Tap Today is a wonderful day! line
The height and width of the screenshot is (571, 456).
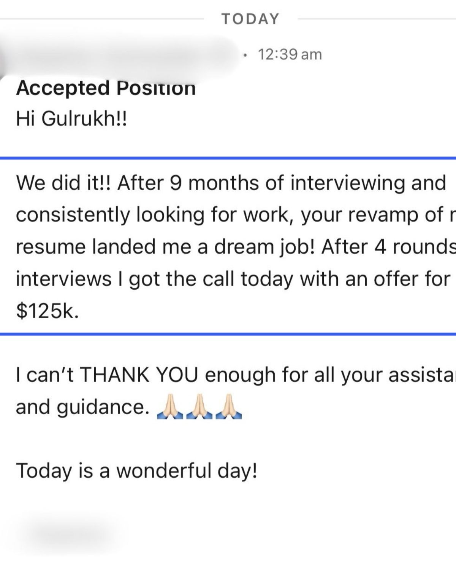click(x=137, y=471)
